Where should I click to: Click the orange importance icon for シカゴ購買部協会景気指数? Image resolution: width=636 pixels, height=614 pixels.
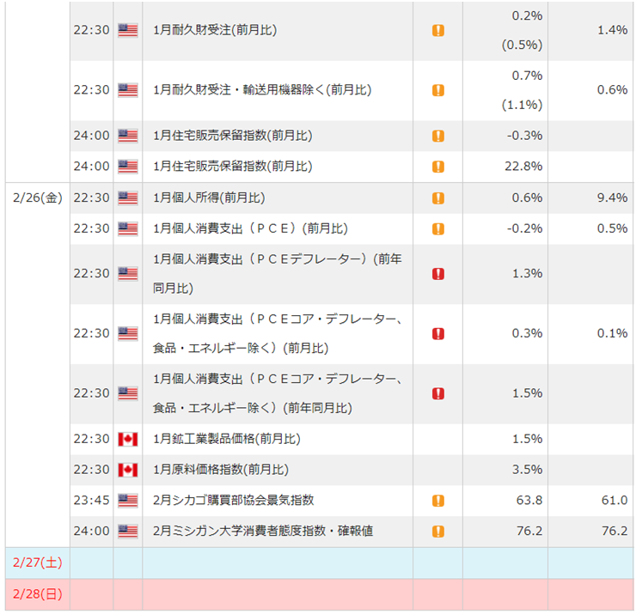438,501
